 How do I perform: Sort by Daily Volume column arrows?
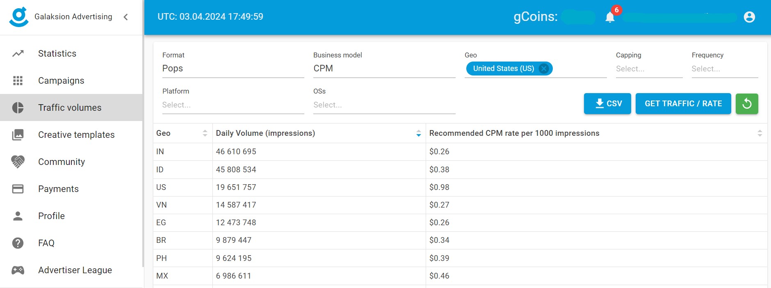pyautogui.click(x=418, y=133)
